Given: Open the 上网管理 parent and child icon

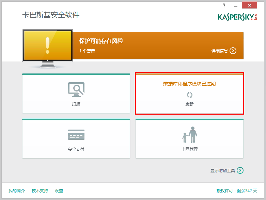Looking at the screenshot, I should (190, 135).
